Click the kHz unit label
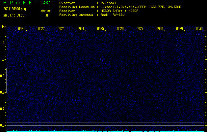This screenshot has width=207, height=132. pos(3,27)
